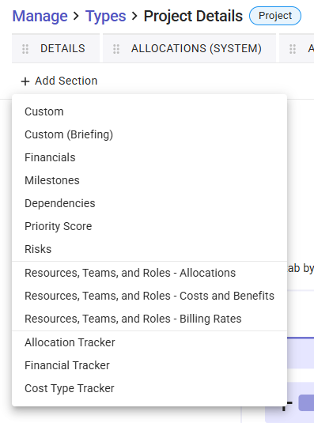Click the Project Details breadcrumb title
This screenshot has width=314, height=423.
point(193,16)
